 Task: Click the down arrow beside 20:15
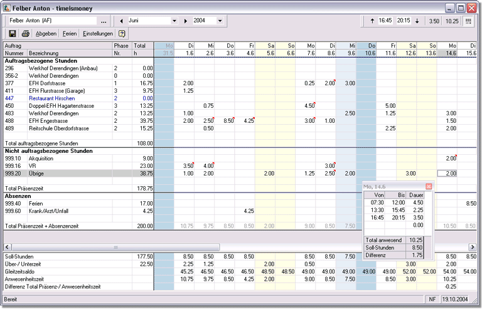pos(417,21)
